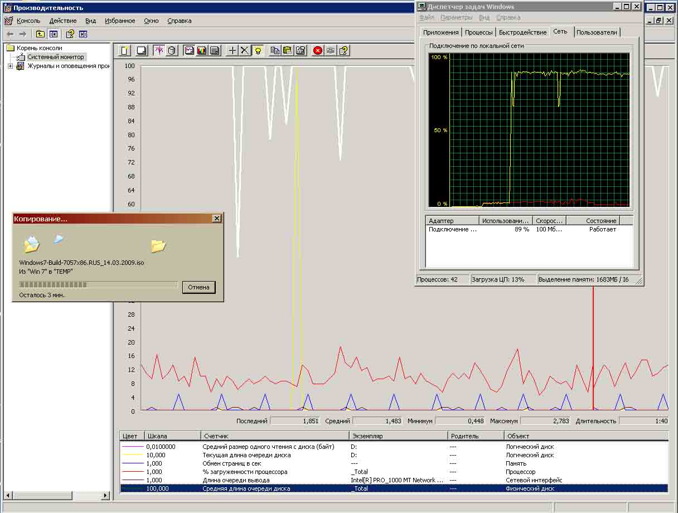Viewport: 678px width, 513px height.
Task: Toggle the show/hide console tree button
Action: click(x=53, y=35)
